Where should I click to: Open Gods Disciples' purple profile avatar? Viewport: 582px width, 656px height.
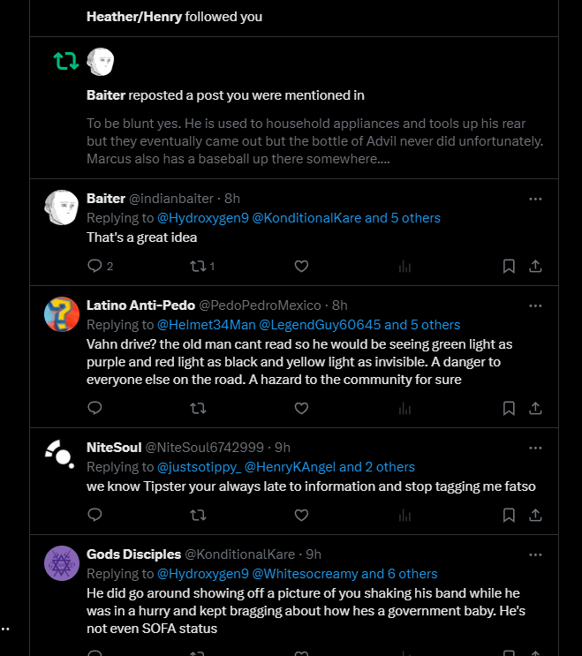pos(62,563)
